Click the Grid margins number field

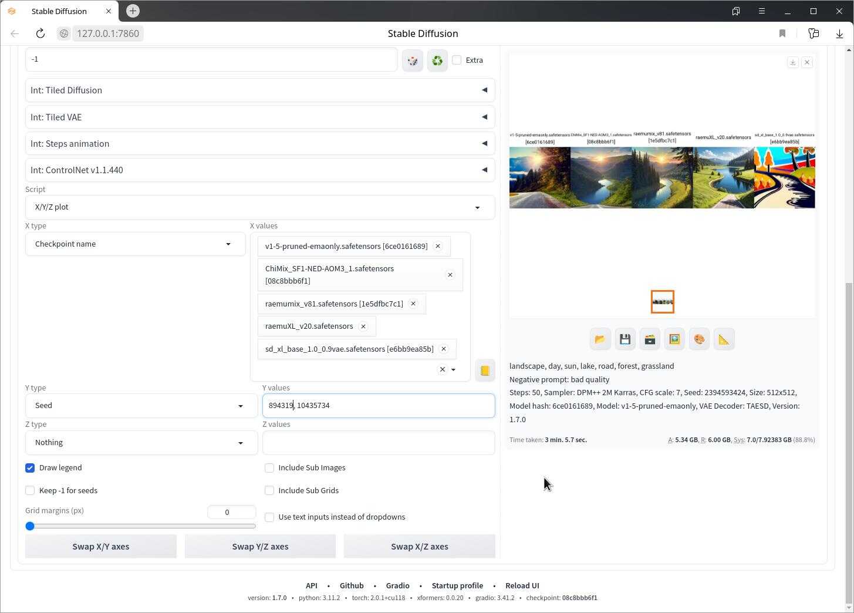pos(231,512)
